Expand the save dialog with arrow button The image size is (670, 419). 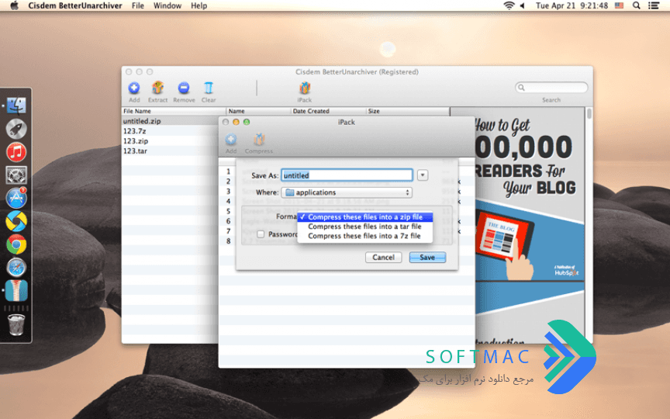coord(422,175)
